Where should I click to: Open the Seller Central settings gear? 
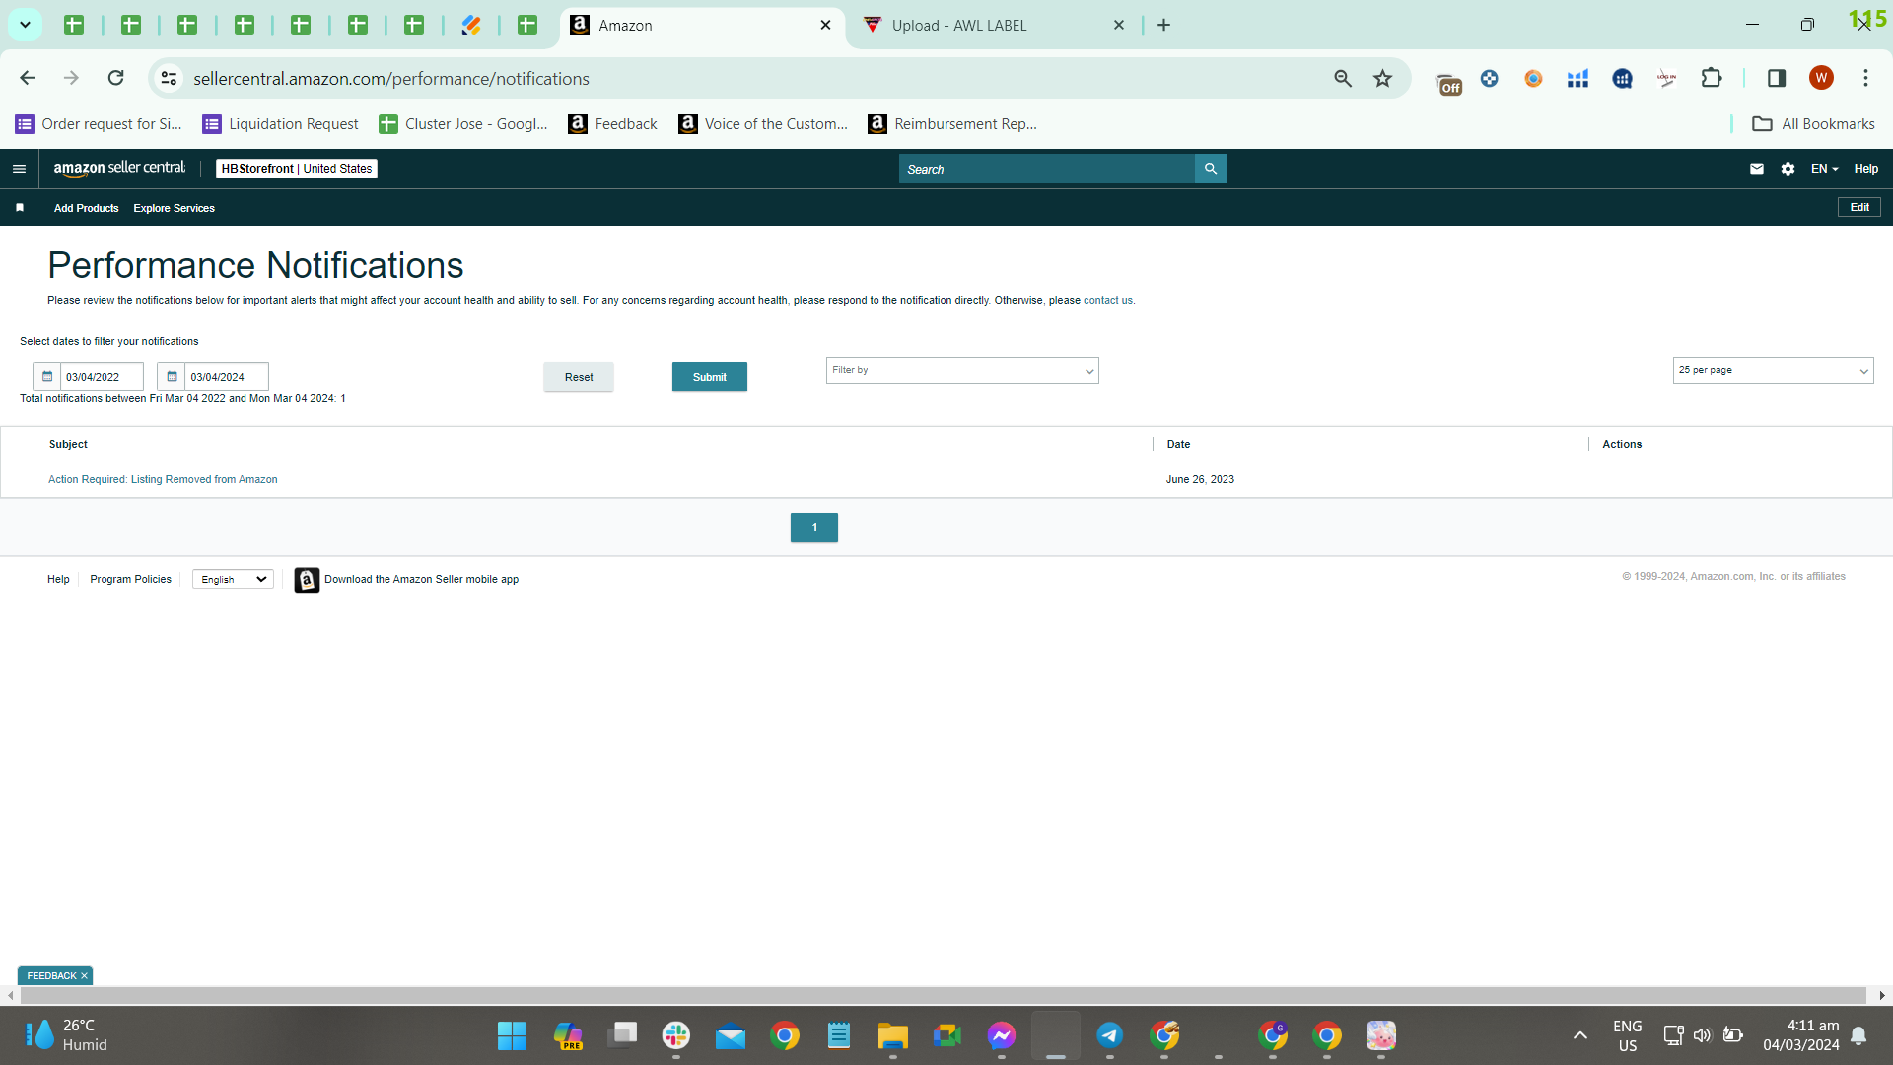click(x=1788, y=169)
